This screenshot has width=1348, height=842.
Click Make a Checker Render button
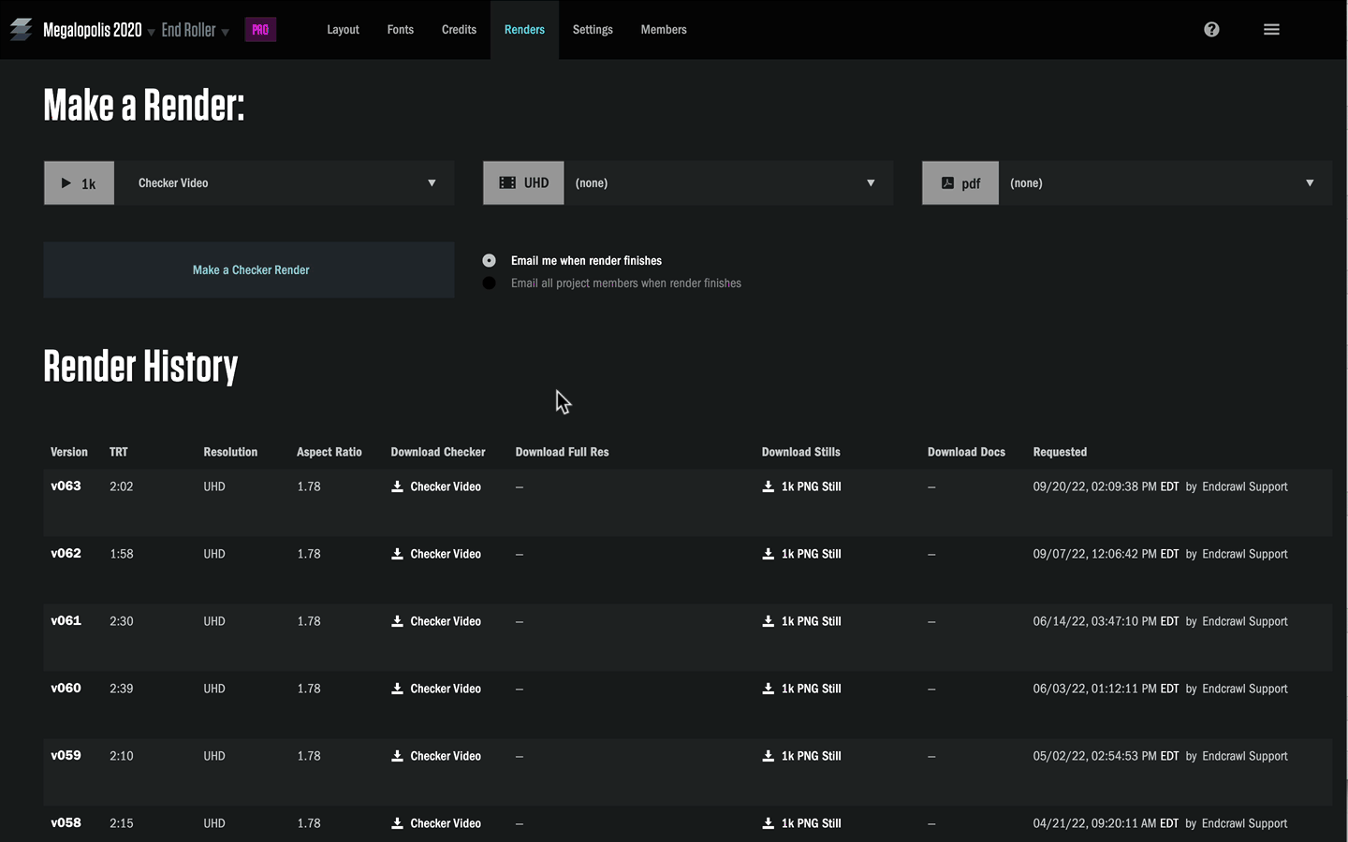click(249, 270)
